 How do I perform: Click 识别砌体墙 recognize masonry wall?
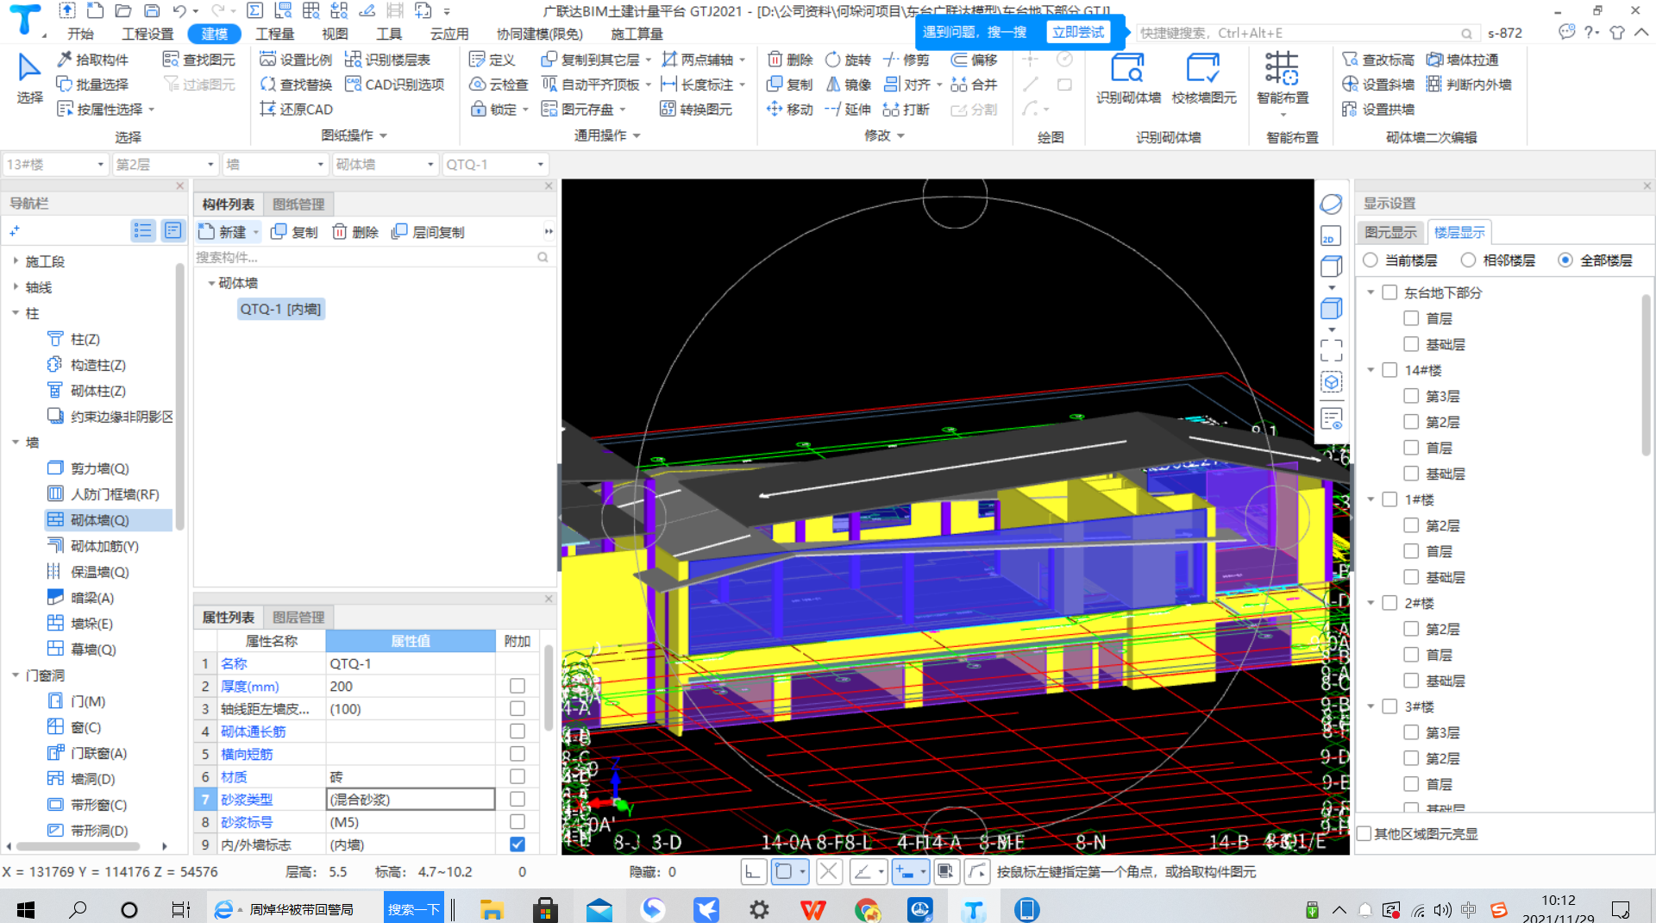point(1128,79)
